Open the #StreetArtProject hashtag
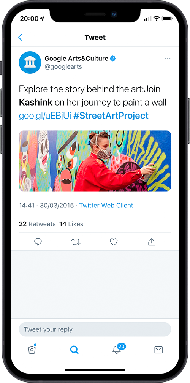Viewport: 190px width, 383px height. tap(111, 116)
